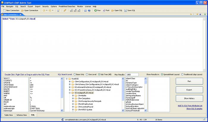Select the One Level search option
The image size is (208, 122).
pos(87,74)
